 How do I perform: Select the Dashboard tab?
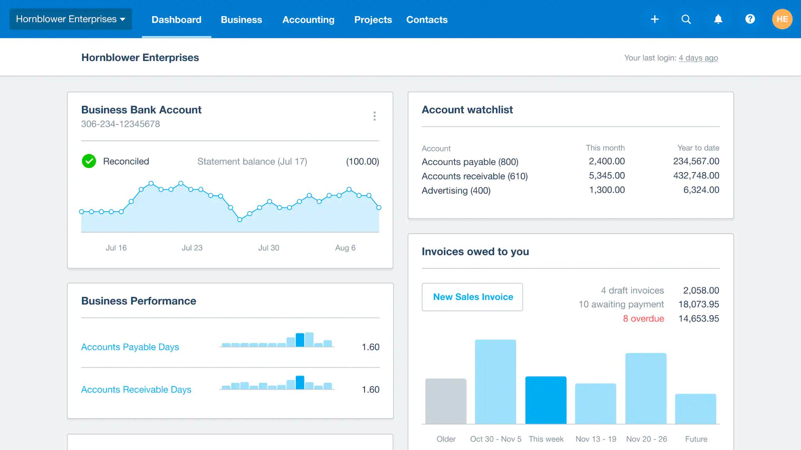176,20
